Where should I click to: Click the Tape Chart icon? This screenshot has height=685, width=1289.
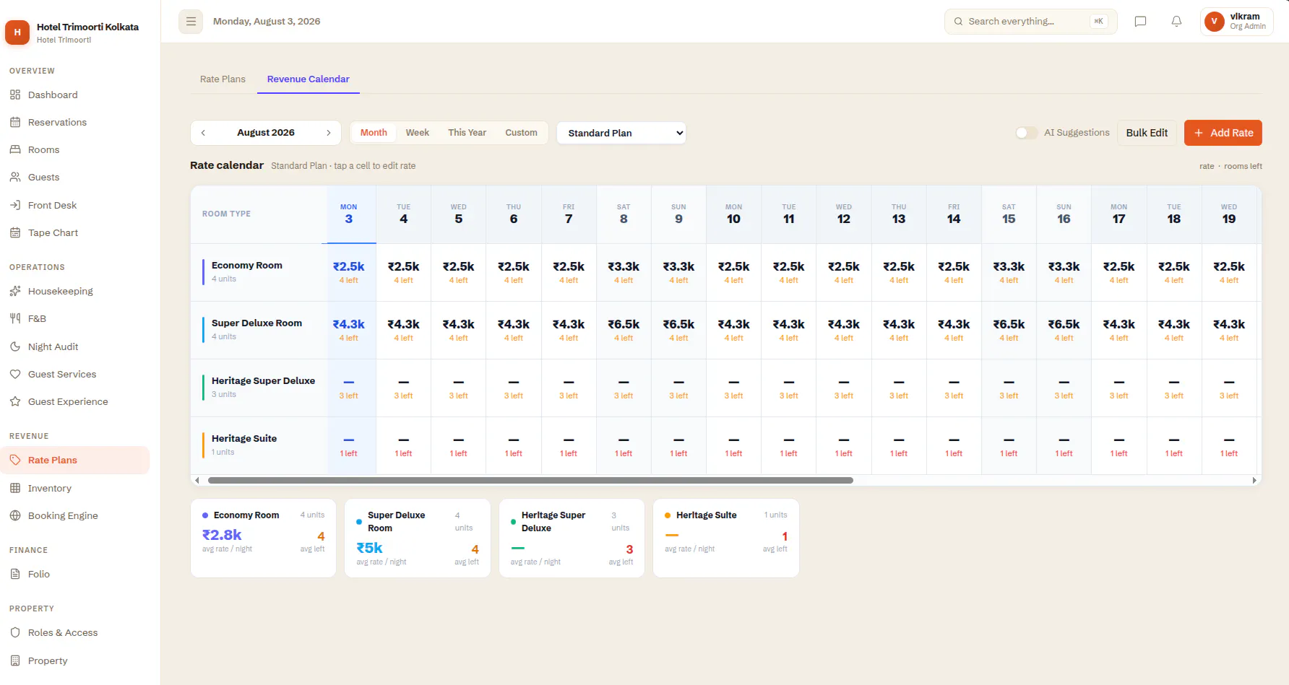15,232
